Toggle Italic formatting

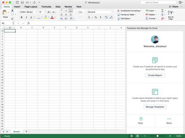(26, 17)
